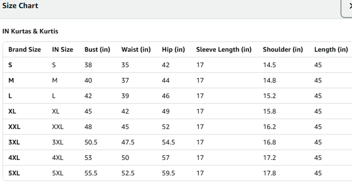Select the IN Size column header
The height and width of the screenshot is (186, 352).
[62, 50]
